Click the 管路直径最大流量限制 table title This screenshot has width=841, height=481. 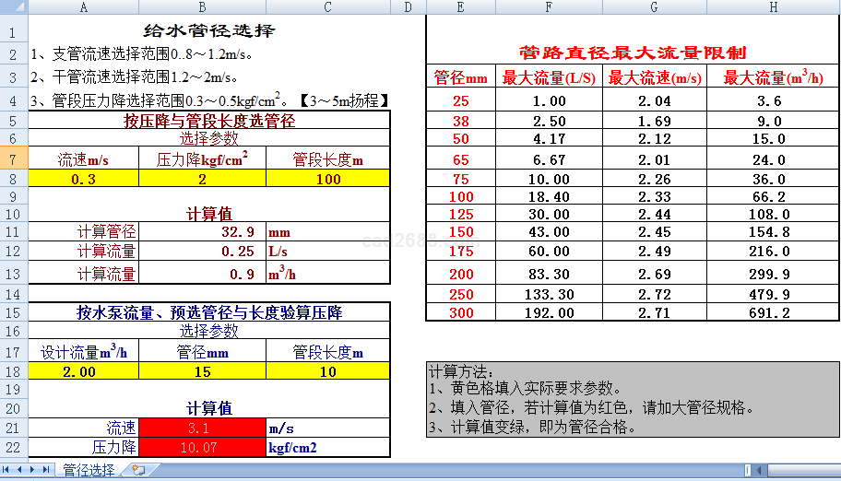click(x=633, y=53)
